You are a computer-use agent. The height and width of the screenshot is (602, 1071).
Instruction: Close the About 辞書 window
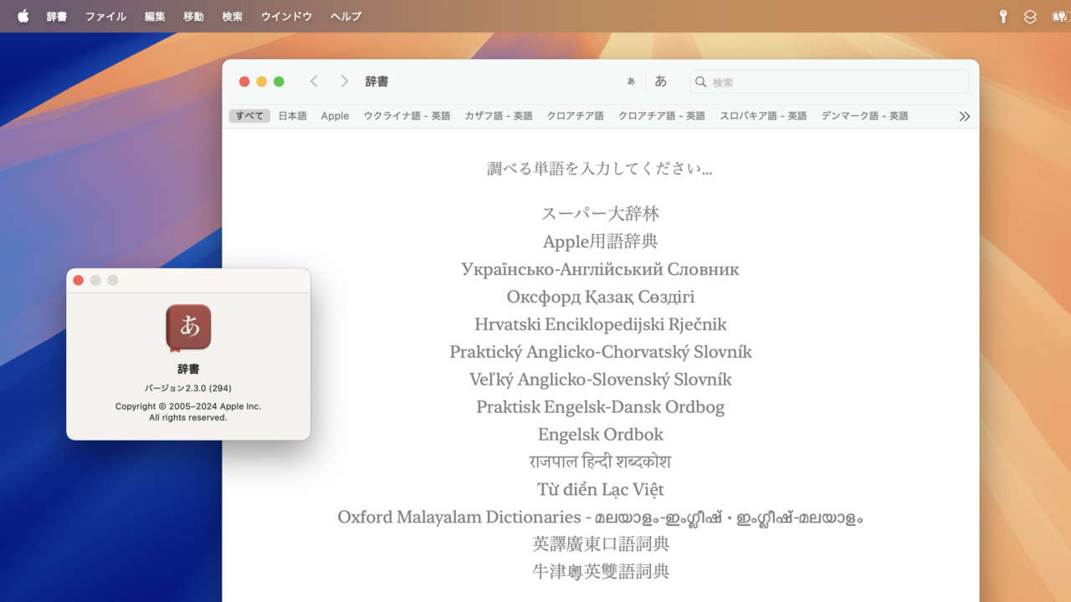pos(79,280)
